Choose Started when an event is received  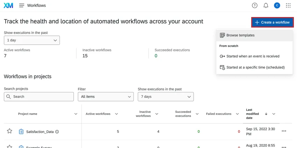(253, 56)
